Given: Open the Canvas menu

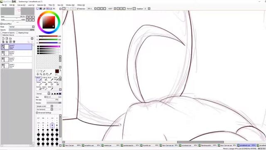Looking at the screenshot, I should coord(21,5).
